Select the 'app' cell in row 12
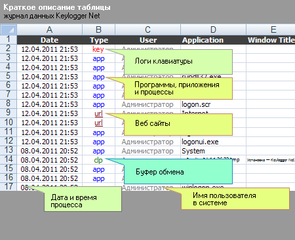The height and width of the screenshot is (240, 295). coord(98,142)
